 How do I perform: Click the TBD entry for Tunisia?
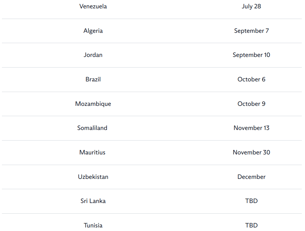tap(251, 226)
